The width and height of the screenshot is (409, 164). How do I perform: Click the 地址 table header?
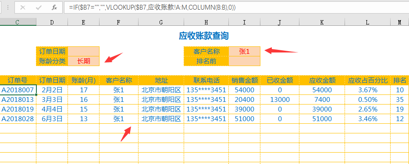coord(161,80)
